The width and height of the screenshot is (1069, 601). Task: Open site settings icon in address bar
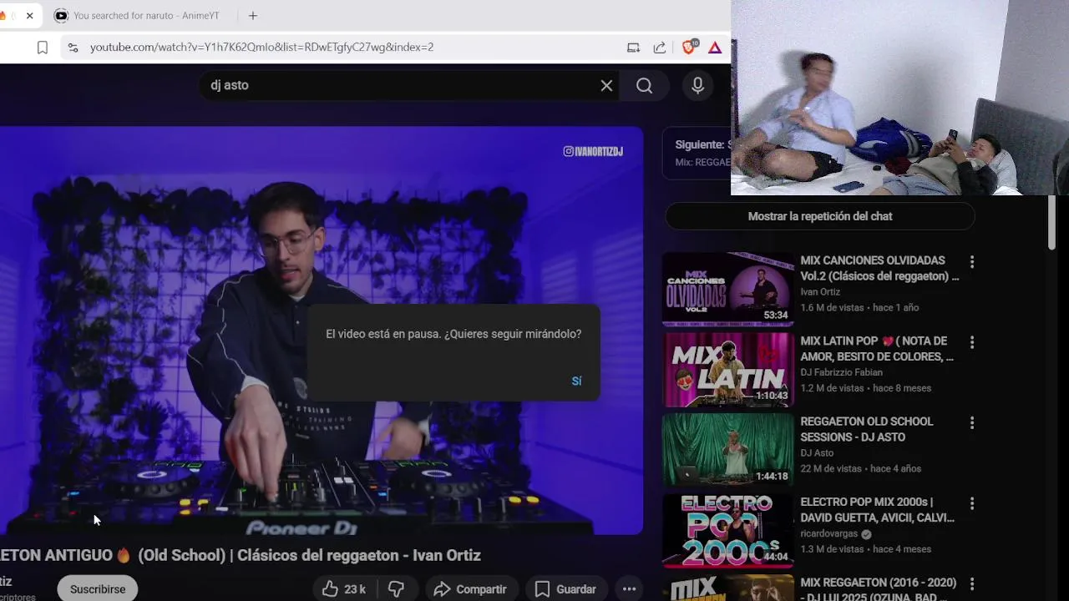pos(73,48)
